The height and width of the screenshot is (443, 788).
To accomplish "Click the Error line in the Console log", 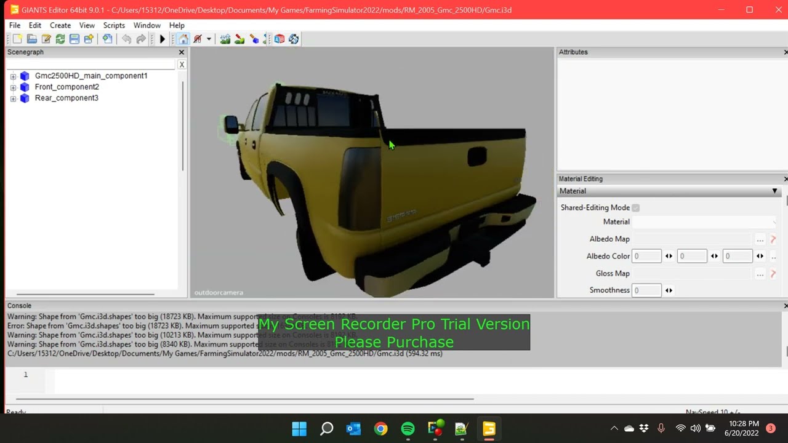I will click(x=182, y=326).
